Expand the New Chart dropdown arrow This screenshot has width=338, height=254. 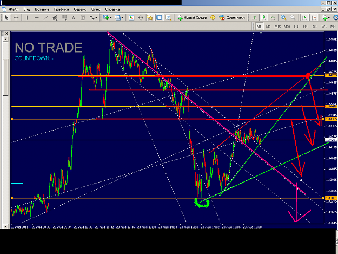[110, 18]
